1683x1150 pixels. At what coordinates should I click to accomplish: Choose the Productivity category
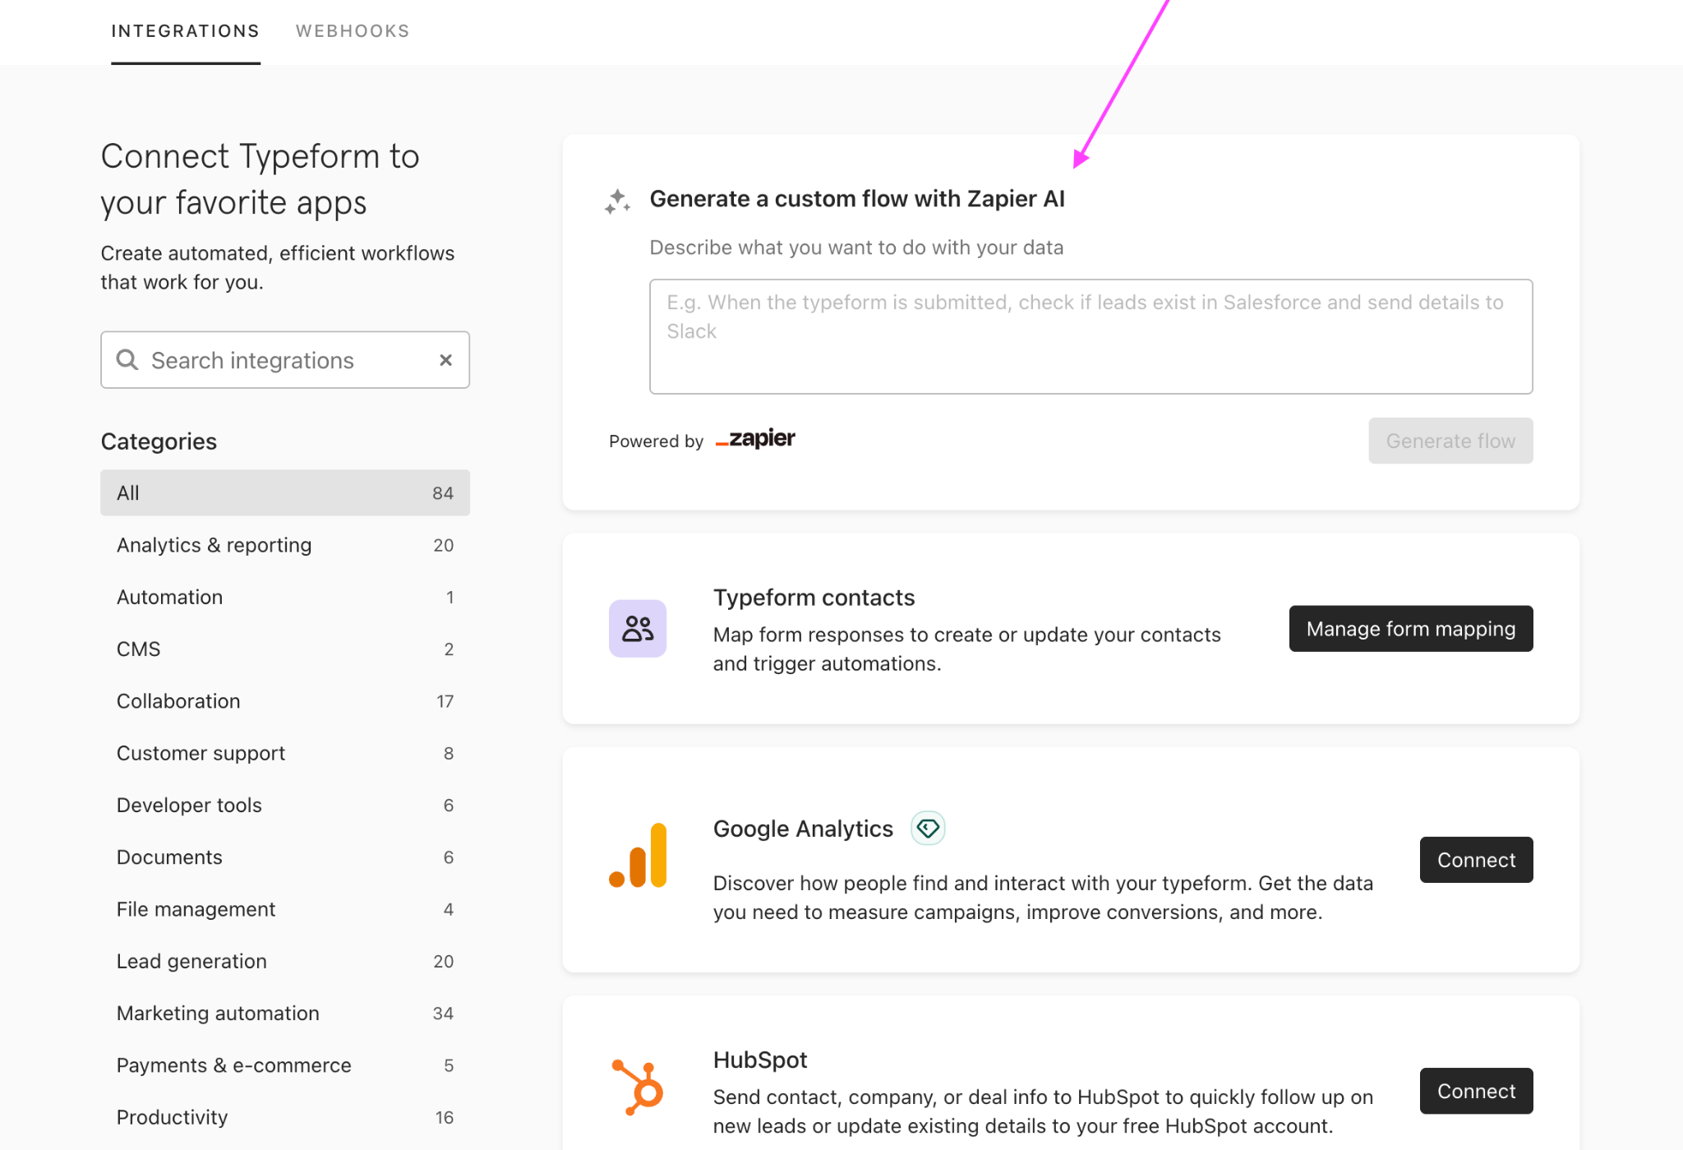click(x=285, y=1117)
